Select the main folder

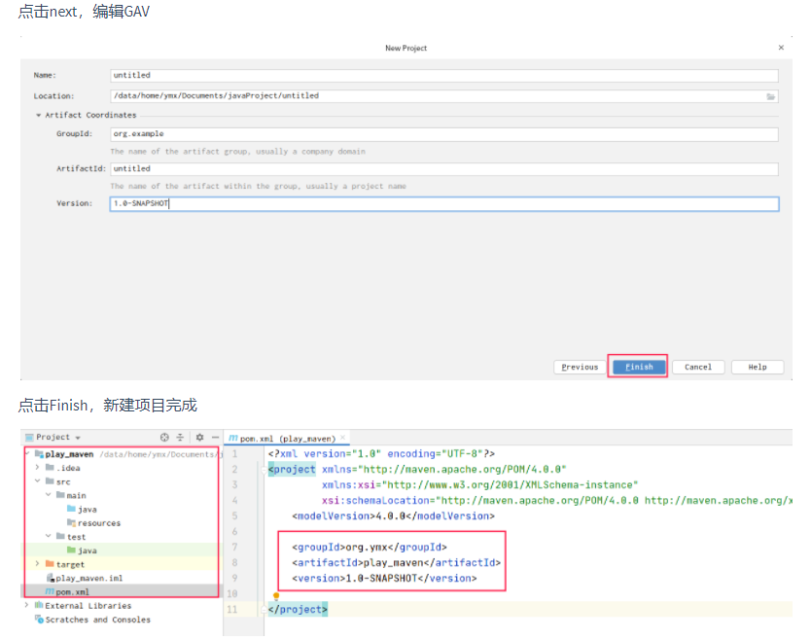pos(76,496)
